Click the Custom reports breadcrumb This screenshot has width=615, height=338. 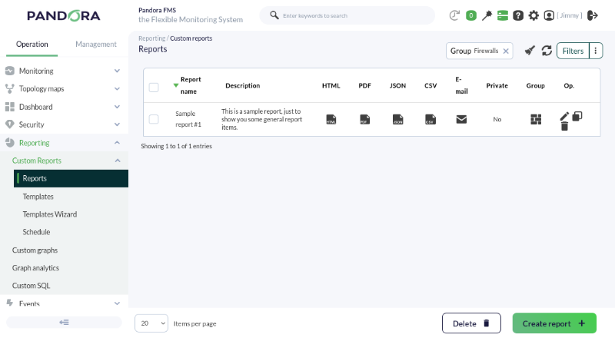pyautogui.click(x=191, y=38)
